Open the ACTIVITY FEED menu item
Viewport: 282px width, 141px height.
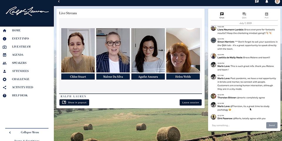23,87
